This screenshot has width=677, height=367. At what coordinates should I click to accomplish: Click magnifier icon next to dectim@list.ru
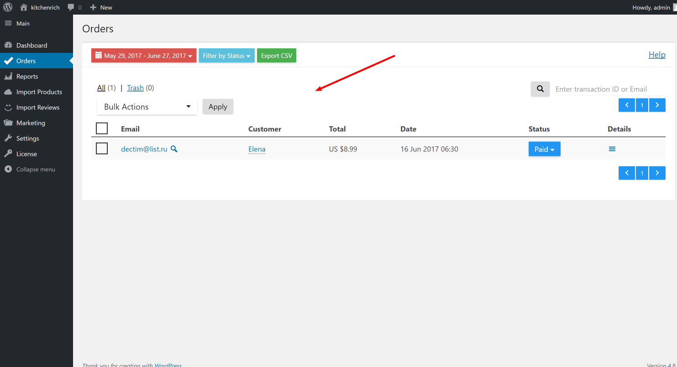[174, 149]
